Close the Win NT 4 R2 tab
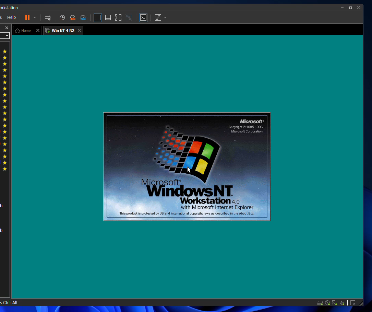 click(80, 31)
